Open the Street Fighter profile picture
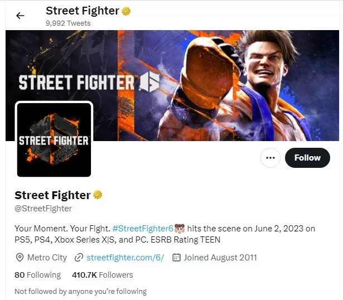The image size is (343, 300). pos(54,140)
